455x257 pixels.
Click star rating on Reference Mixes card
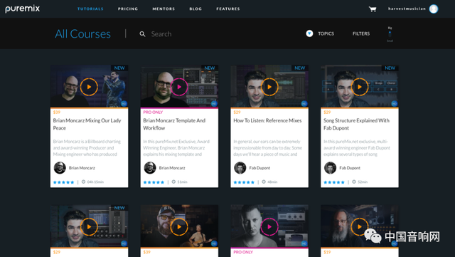244,182
